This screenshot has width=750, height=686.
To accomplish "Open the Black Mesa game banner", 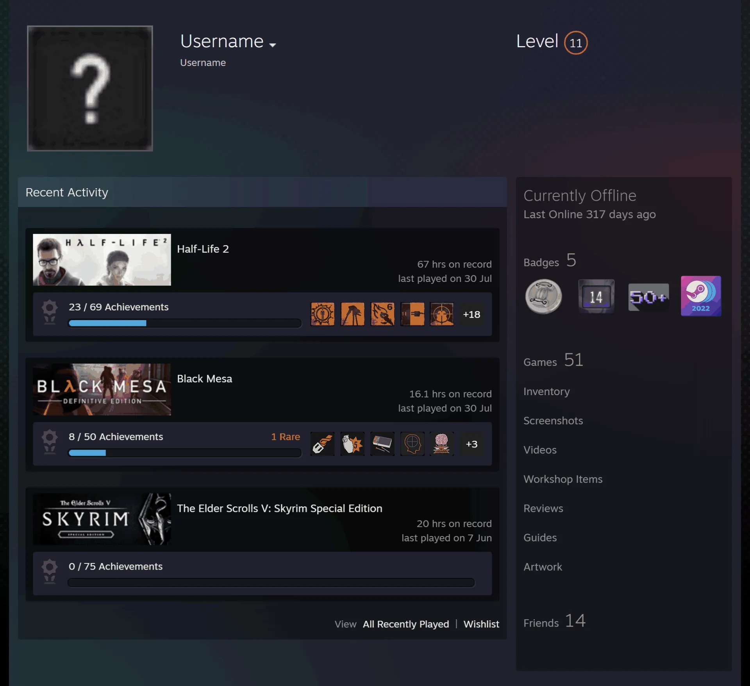I will click(x=102, y=389).
